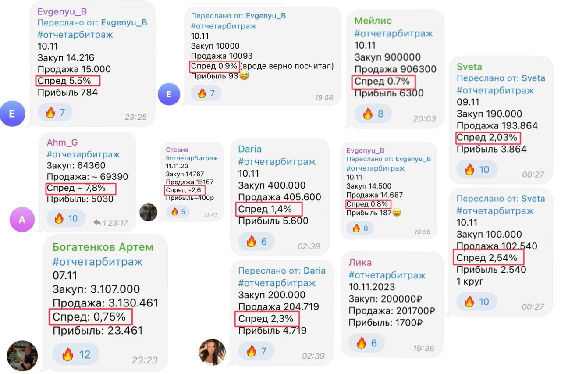Click fire reaction on Daria's Закуп 400.000 message
561x374 pixels.
256,241
